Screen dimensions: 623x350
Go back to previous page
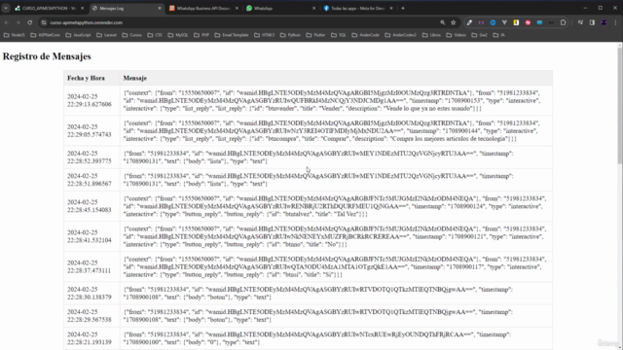(7, 22)
